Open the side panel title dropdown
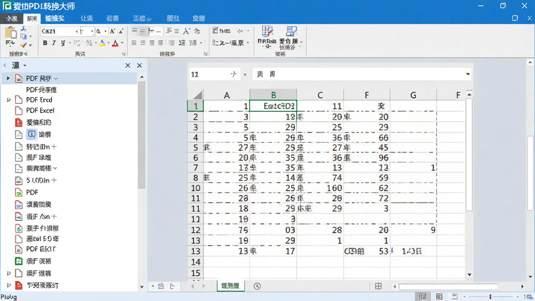The image size is (535, 301). click(25, 65)
